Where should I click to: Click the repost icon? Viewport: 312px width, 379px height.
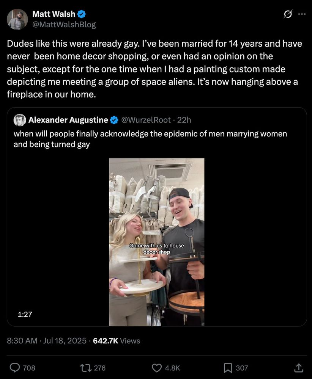coord(85,368)
